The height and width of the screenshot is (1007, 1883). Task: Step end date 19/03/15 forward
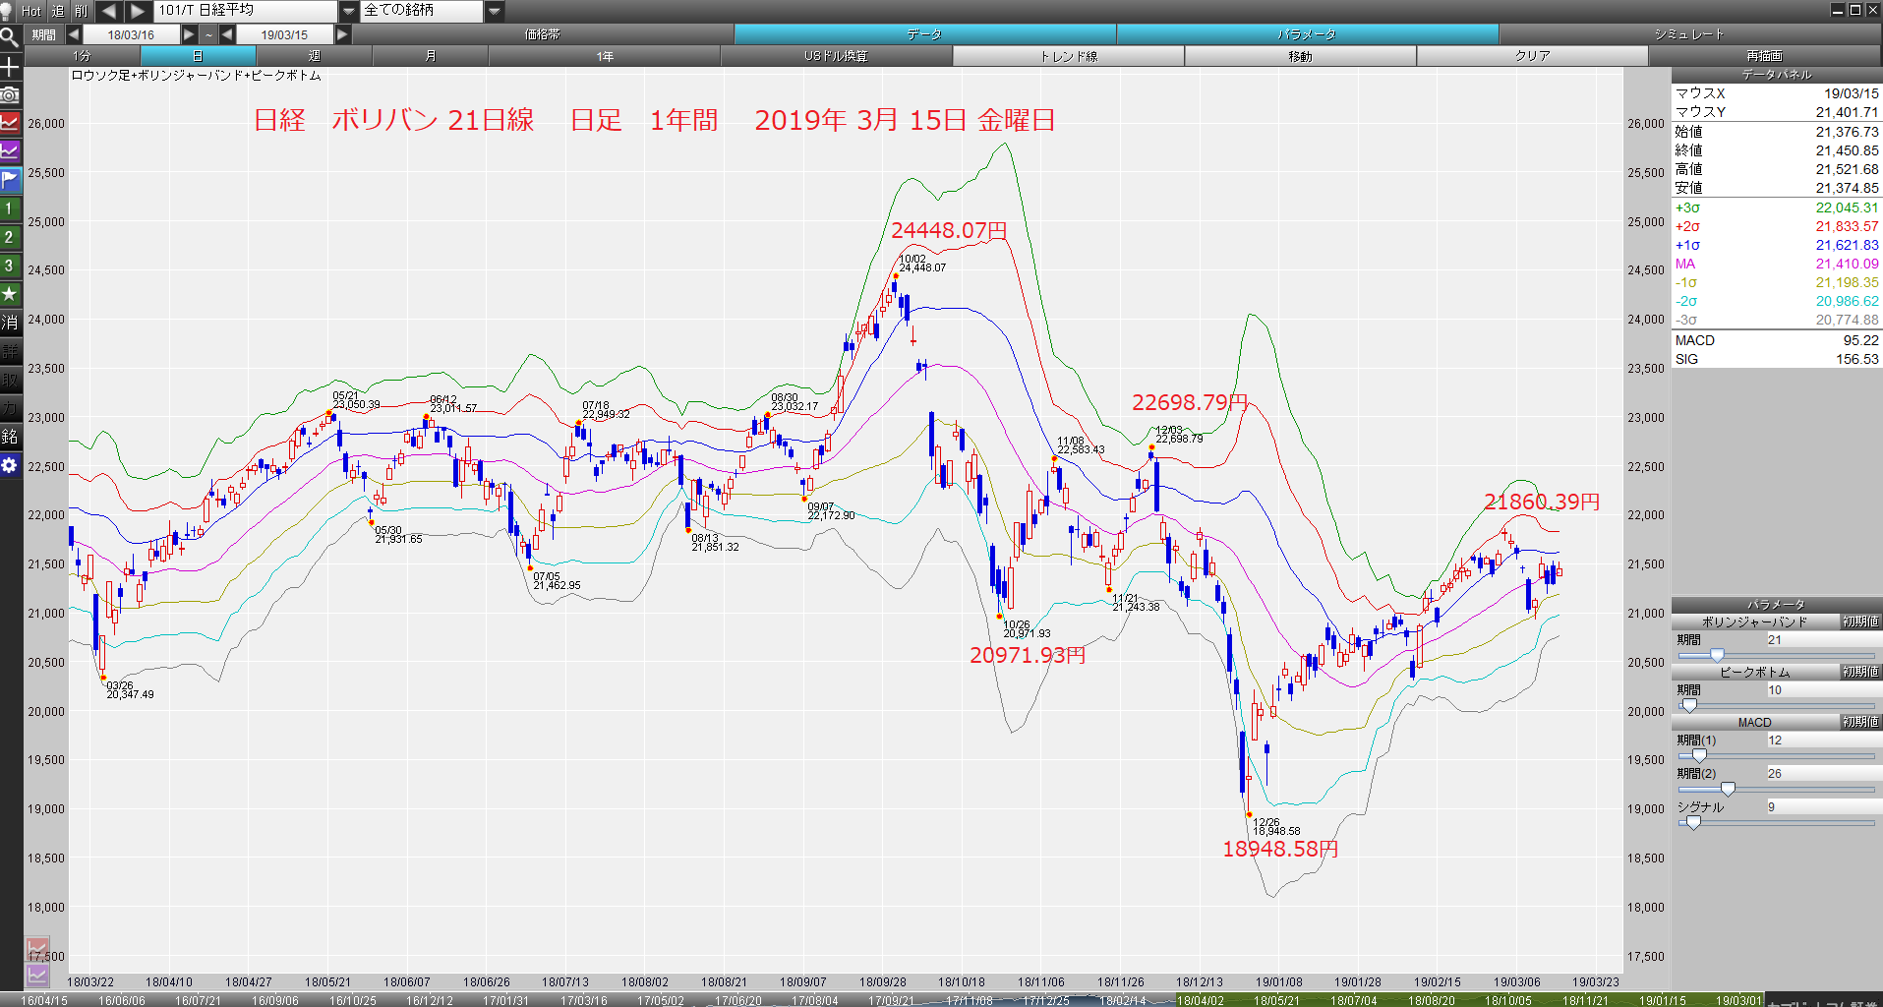click(x=342, y=34)
